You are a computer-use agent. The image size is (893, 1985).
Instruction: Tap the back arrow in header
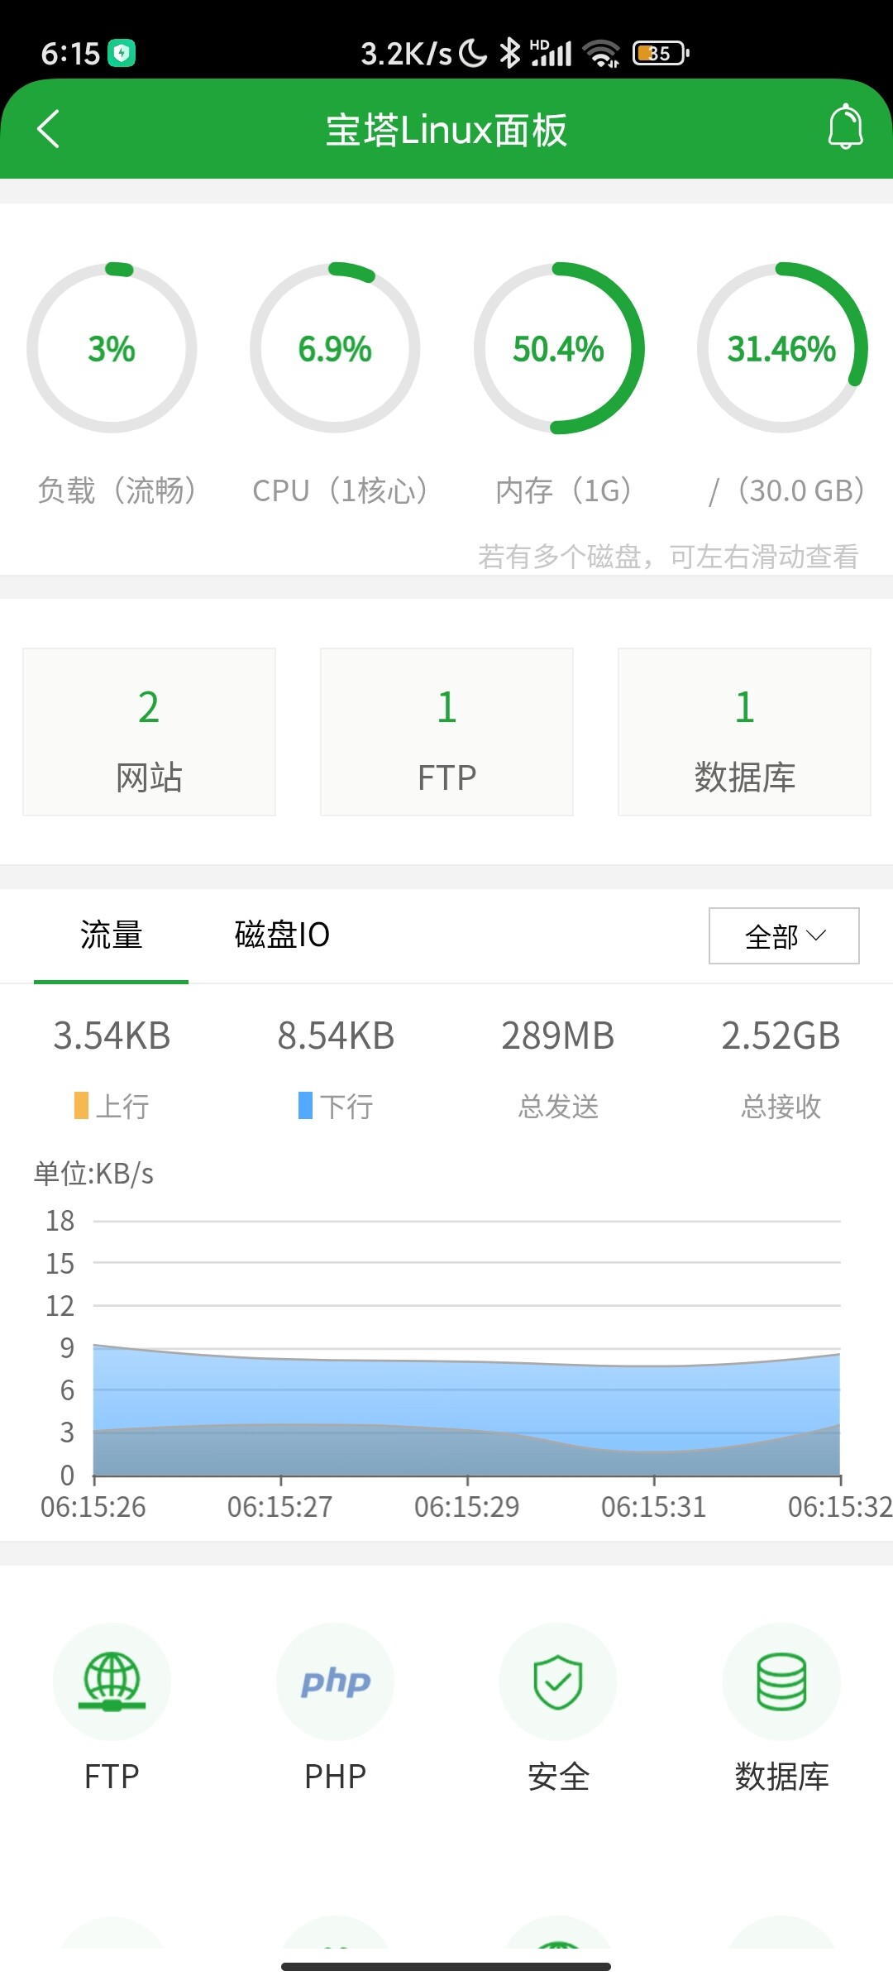coord(48,129)
